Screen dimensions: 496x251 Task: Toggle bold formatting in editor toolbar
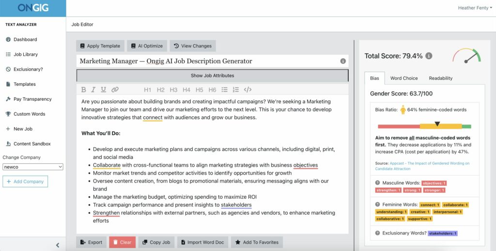(x=83, y=90)
